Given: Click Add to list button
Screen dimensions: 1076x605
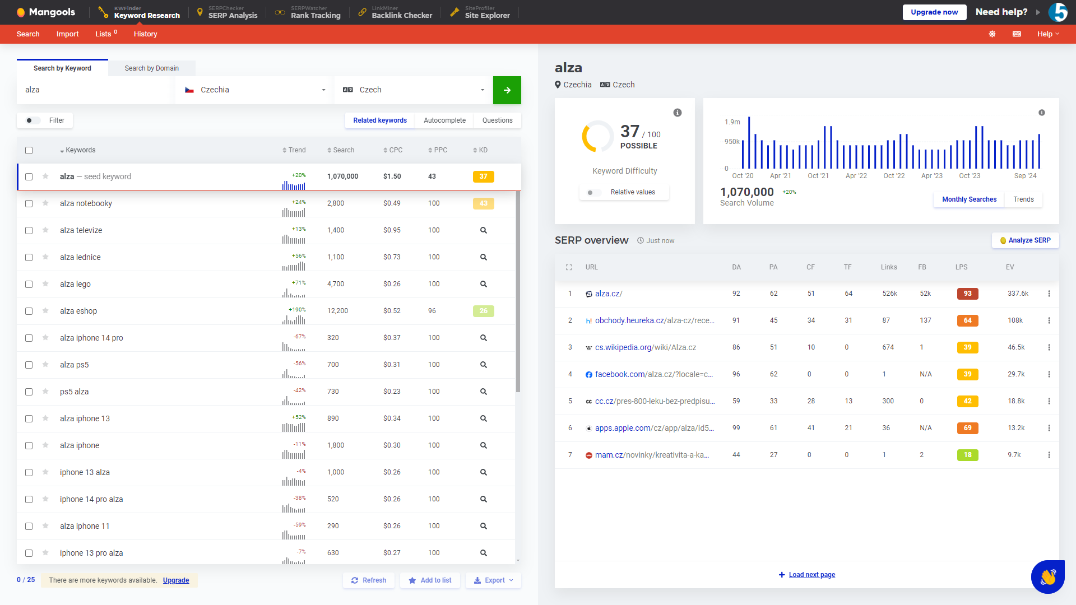Looking at the screenshot, I should [430, 580].
